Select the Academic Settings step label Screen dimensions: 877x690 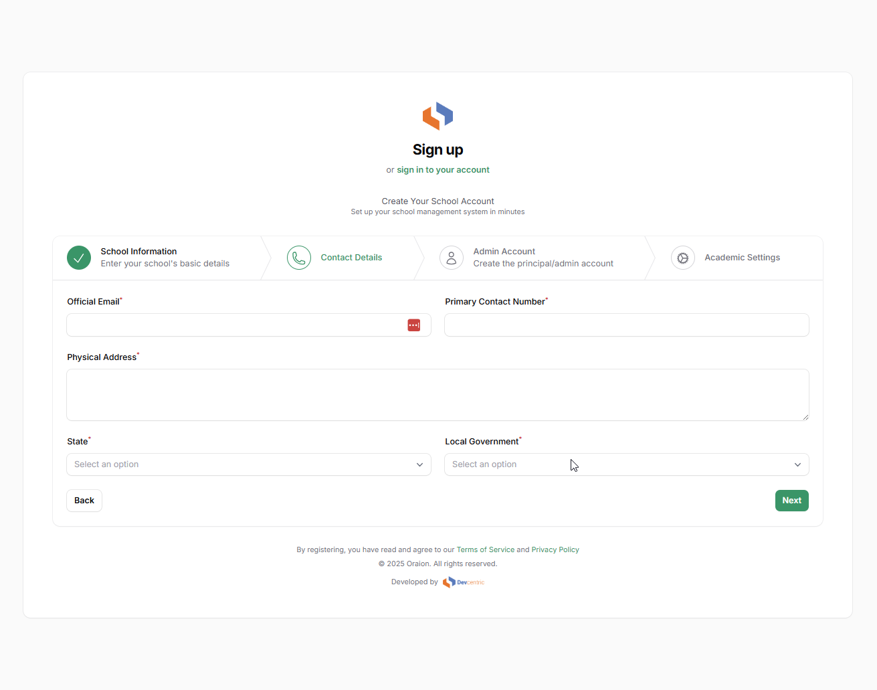tap(742, 258)
